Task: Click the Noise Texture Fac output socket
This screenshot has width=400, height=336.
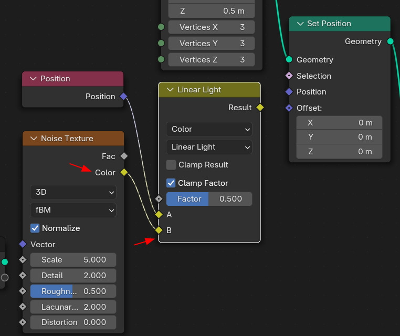Action: pyautogui.click(x=124, y=156)
